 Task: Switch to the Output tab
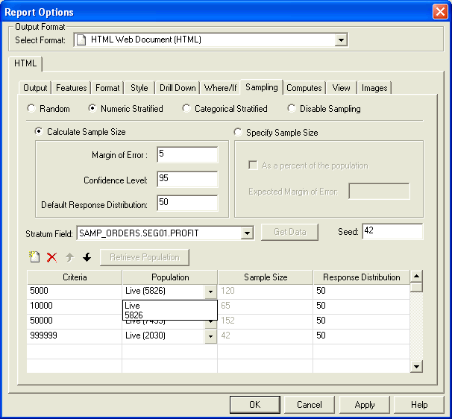click(x=35, y=88)
